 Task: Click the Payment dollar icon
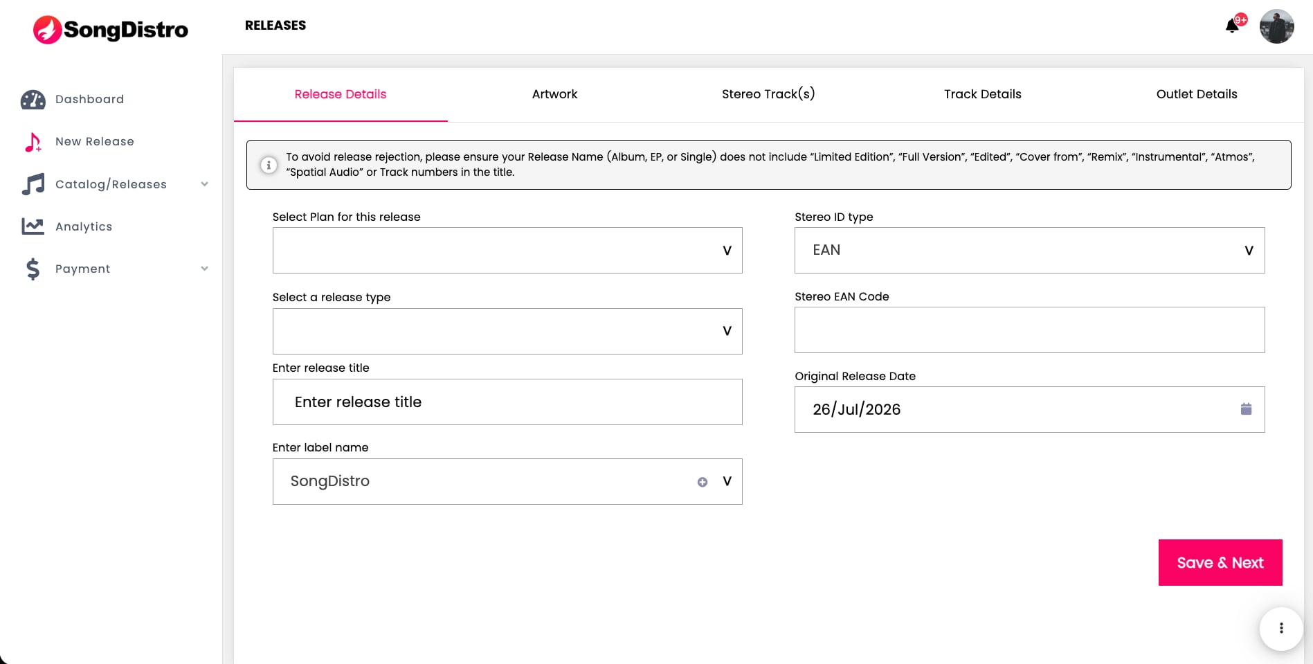[x=33, y=269]
